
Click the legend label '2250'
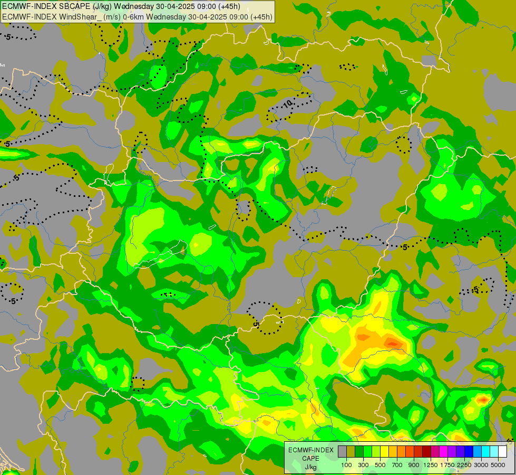(x=464, y=465)
